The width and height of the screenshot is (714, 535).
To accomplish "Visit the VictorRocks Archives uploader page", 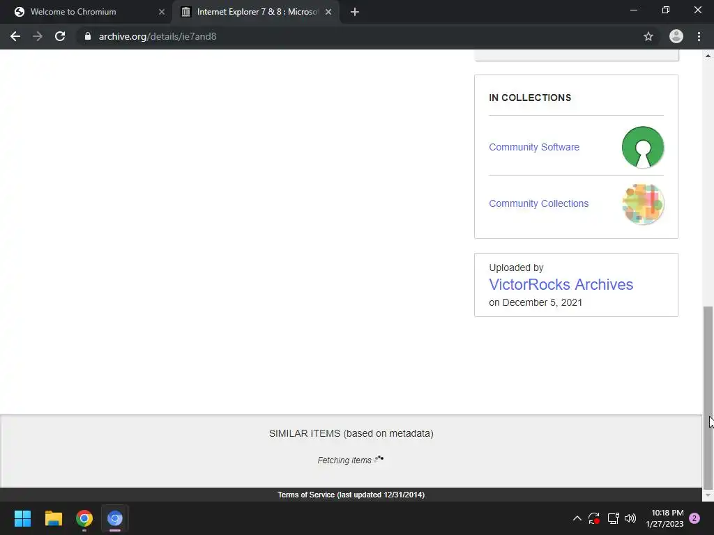I will pos(561,284).
